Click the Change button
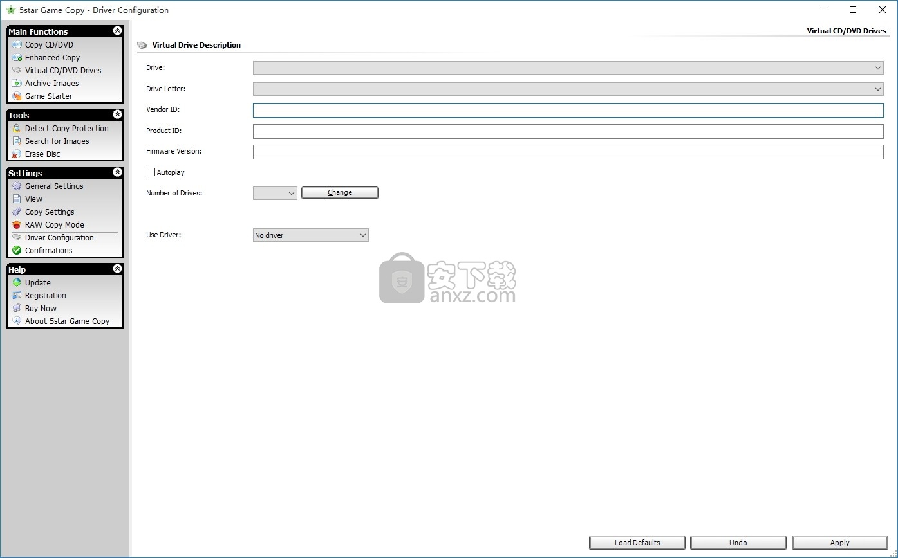 (x=340, y=193)
